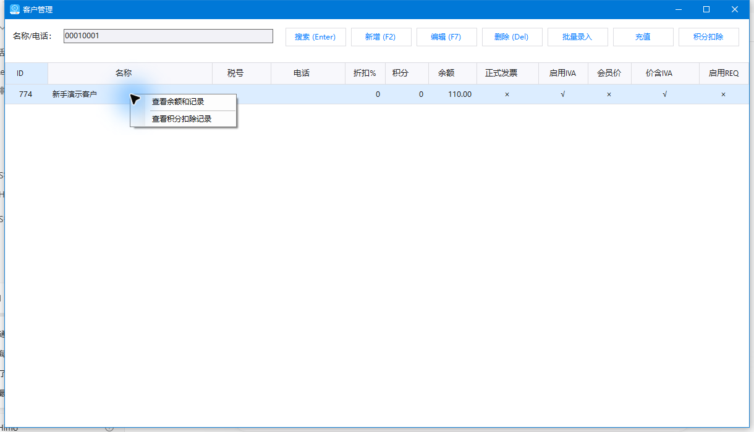
Task: Toggle 正式发票 mark for 新手演示客户
Action: pyautogui.click(x=507, y=94)
